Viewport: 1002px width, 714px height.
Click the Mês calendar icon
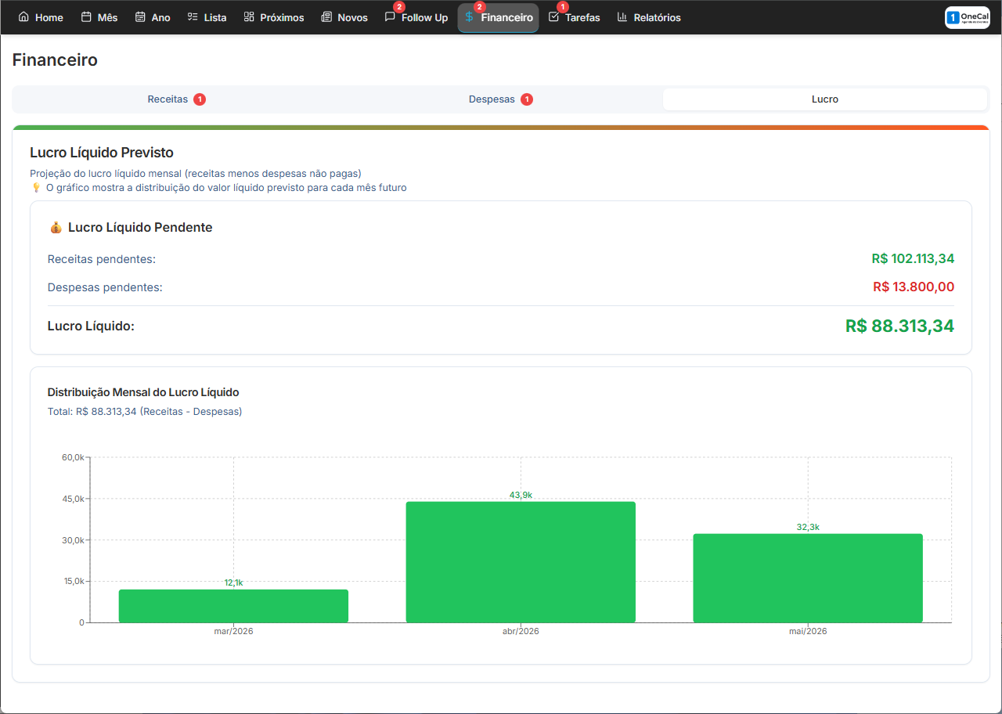86,16
